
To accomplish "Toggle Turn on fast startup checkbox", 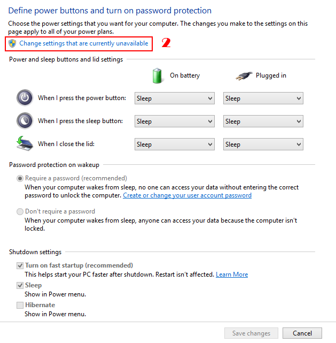I will click(20, 265).
